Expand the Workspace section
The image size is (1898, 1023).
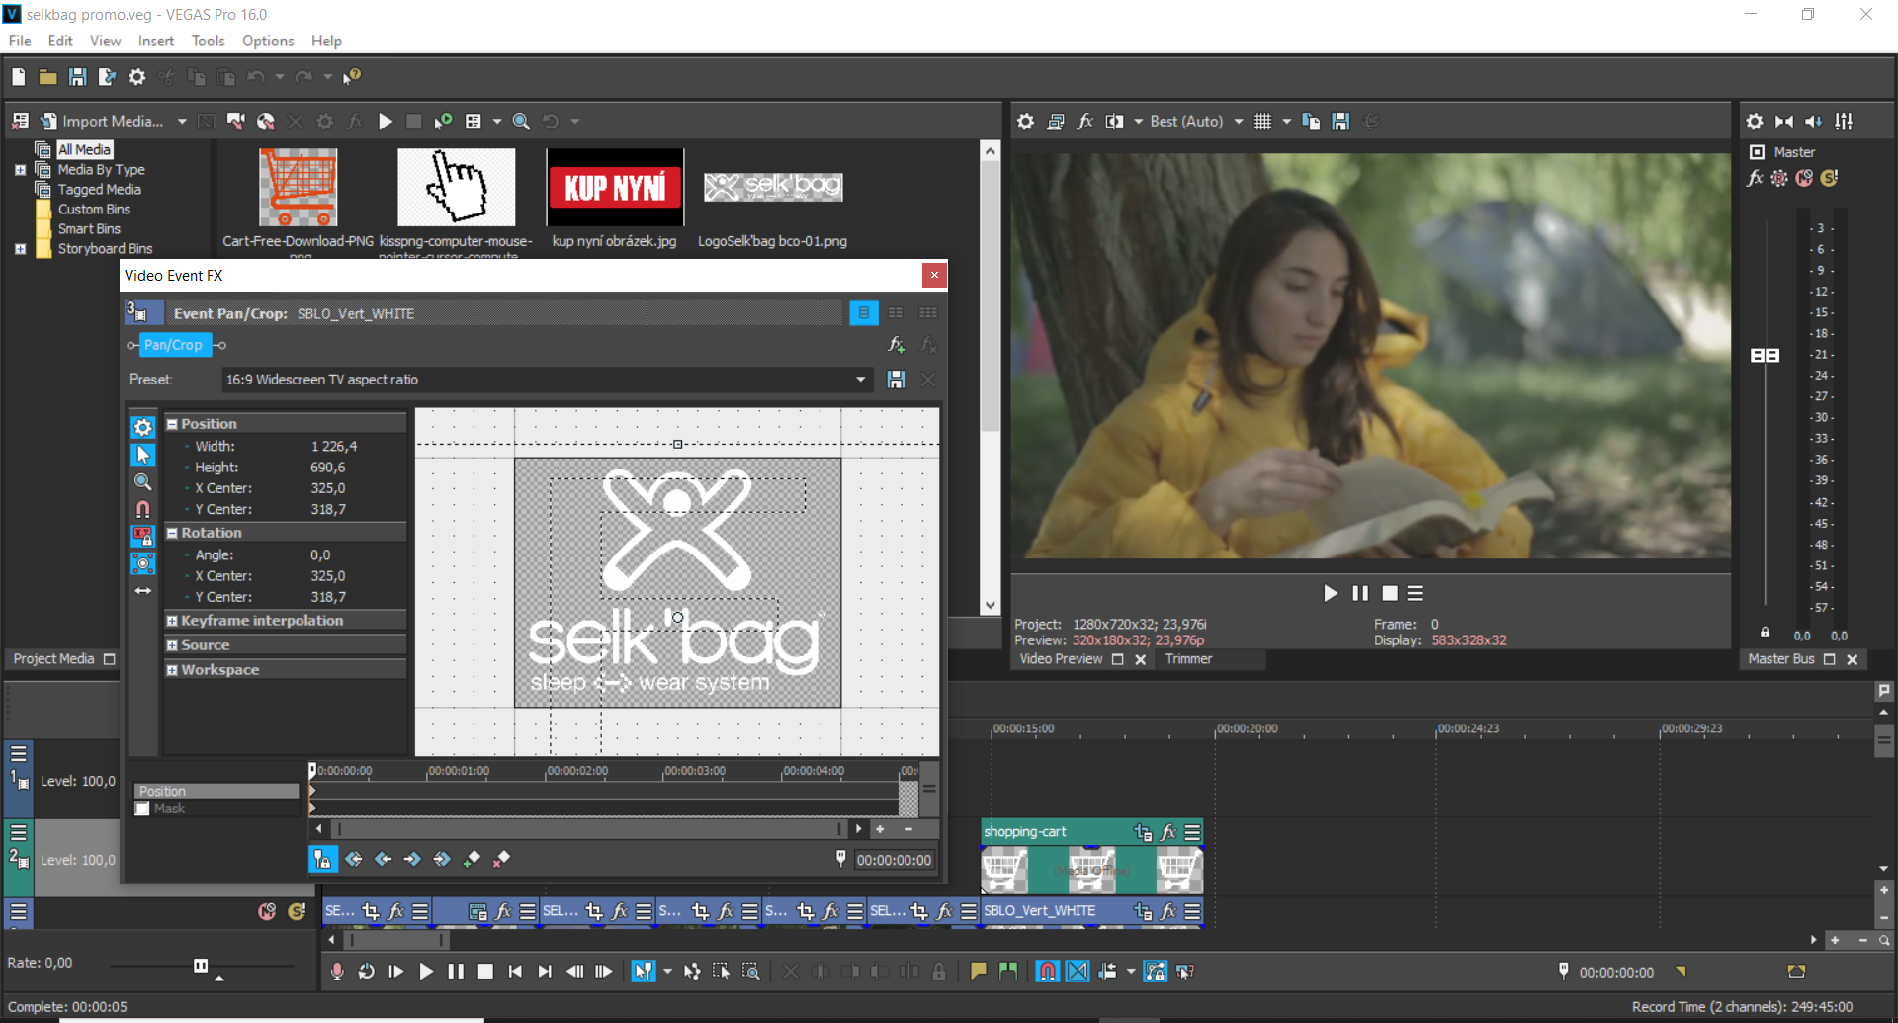coord(172,670)
